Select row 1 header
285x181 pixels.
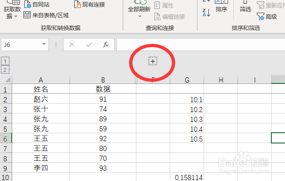[x=6, y=89]
